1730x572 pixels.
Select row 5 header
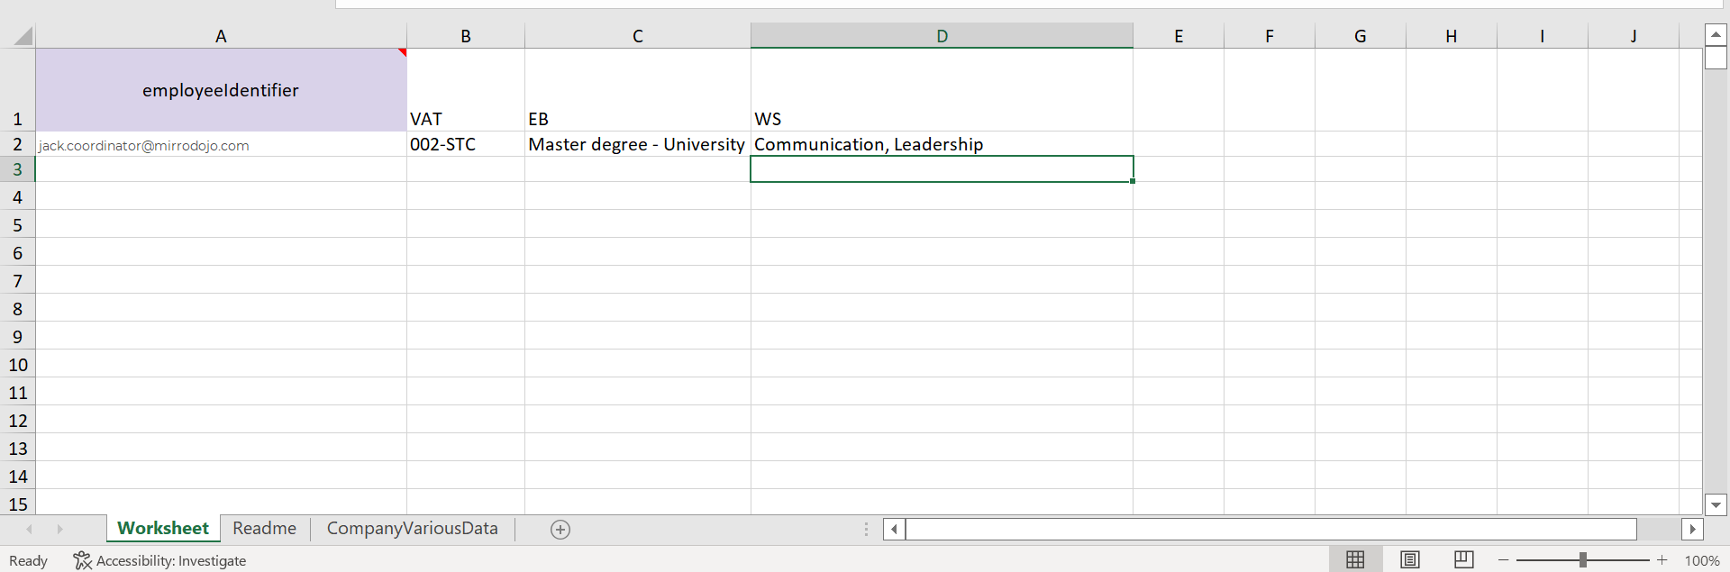tap(17, 224)
